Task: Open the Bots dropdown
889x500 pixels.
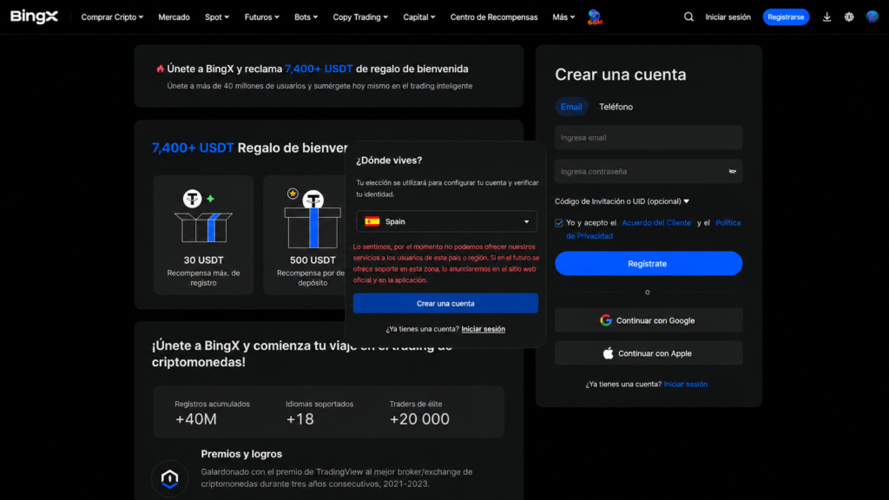Action: (x=306, y=17)
